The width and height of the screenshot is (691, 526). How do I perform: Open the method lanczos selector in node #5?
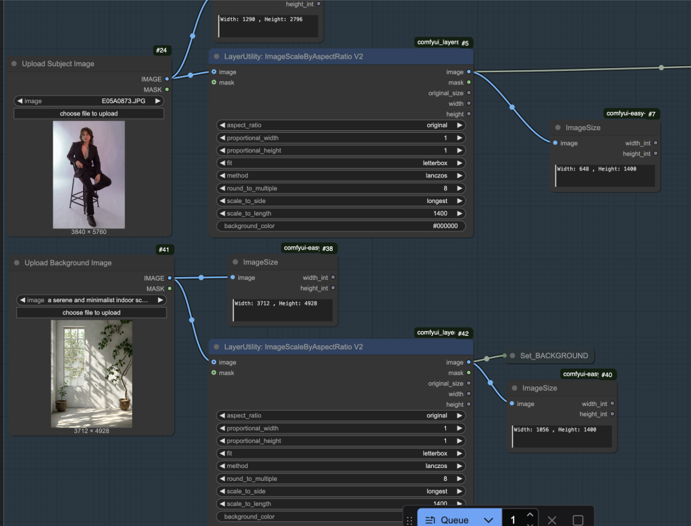(x=341, y=175)
